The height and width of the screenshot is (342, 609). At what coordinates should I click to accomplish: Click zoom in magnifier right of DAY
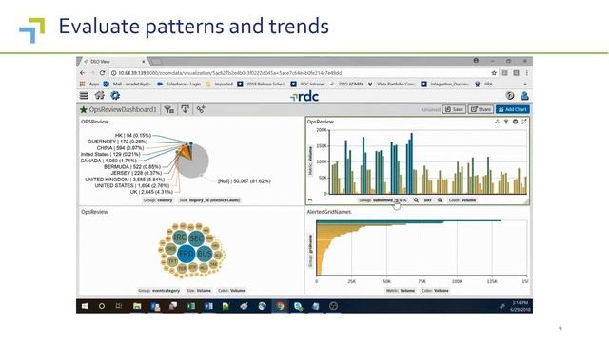click(440, 200)
